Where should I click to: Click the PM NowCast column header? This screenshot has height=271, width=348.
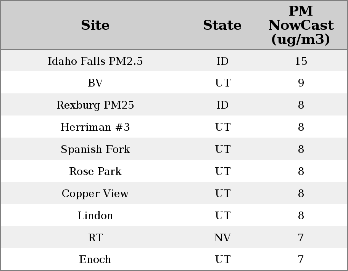click(301, 25)
